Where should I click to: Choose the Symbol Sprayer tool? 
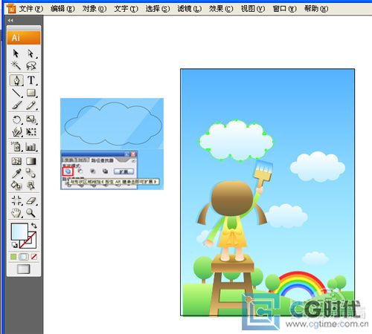pyautogui.click(x=16, y=146)
